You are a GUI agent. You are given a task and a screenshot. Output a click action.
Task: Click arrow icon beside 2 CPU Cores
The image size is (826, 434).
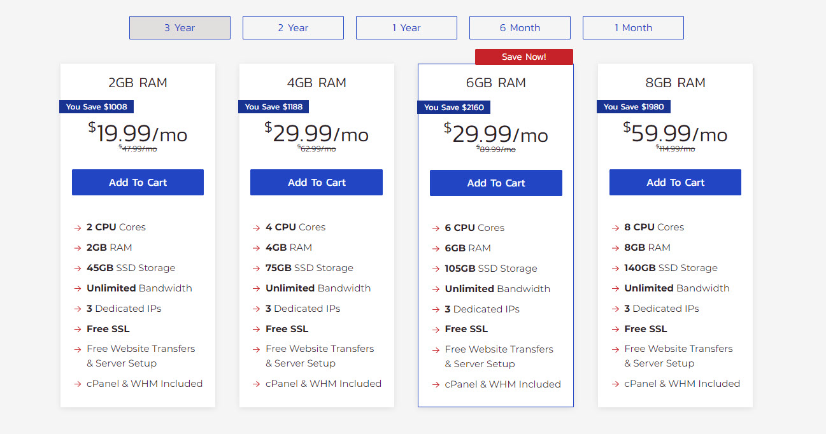point(77,228)
